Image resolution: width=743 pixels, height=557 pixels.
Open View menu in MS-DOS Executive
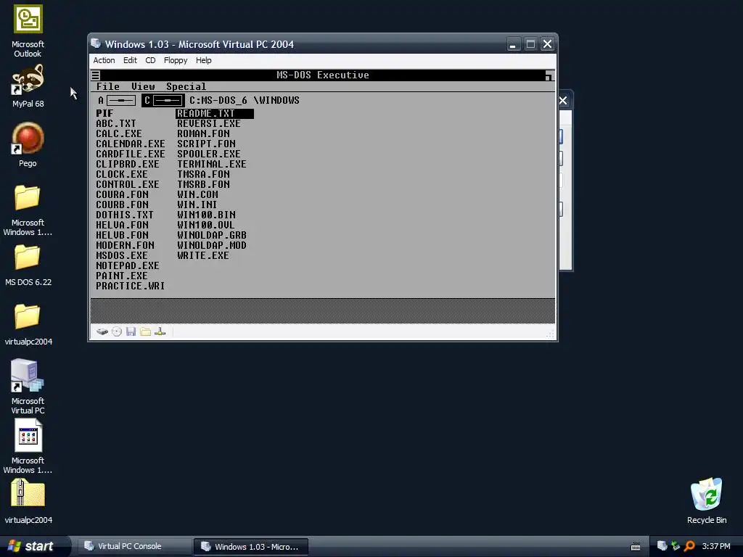pyautogui.click(x=143, y=87)
